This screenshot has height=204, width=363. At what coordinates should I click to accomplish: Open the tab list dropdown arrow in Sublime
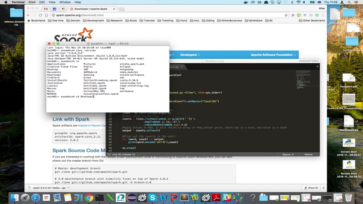coord(317,67)
